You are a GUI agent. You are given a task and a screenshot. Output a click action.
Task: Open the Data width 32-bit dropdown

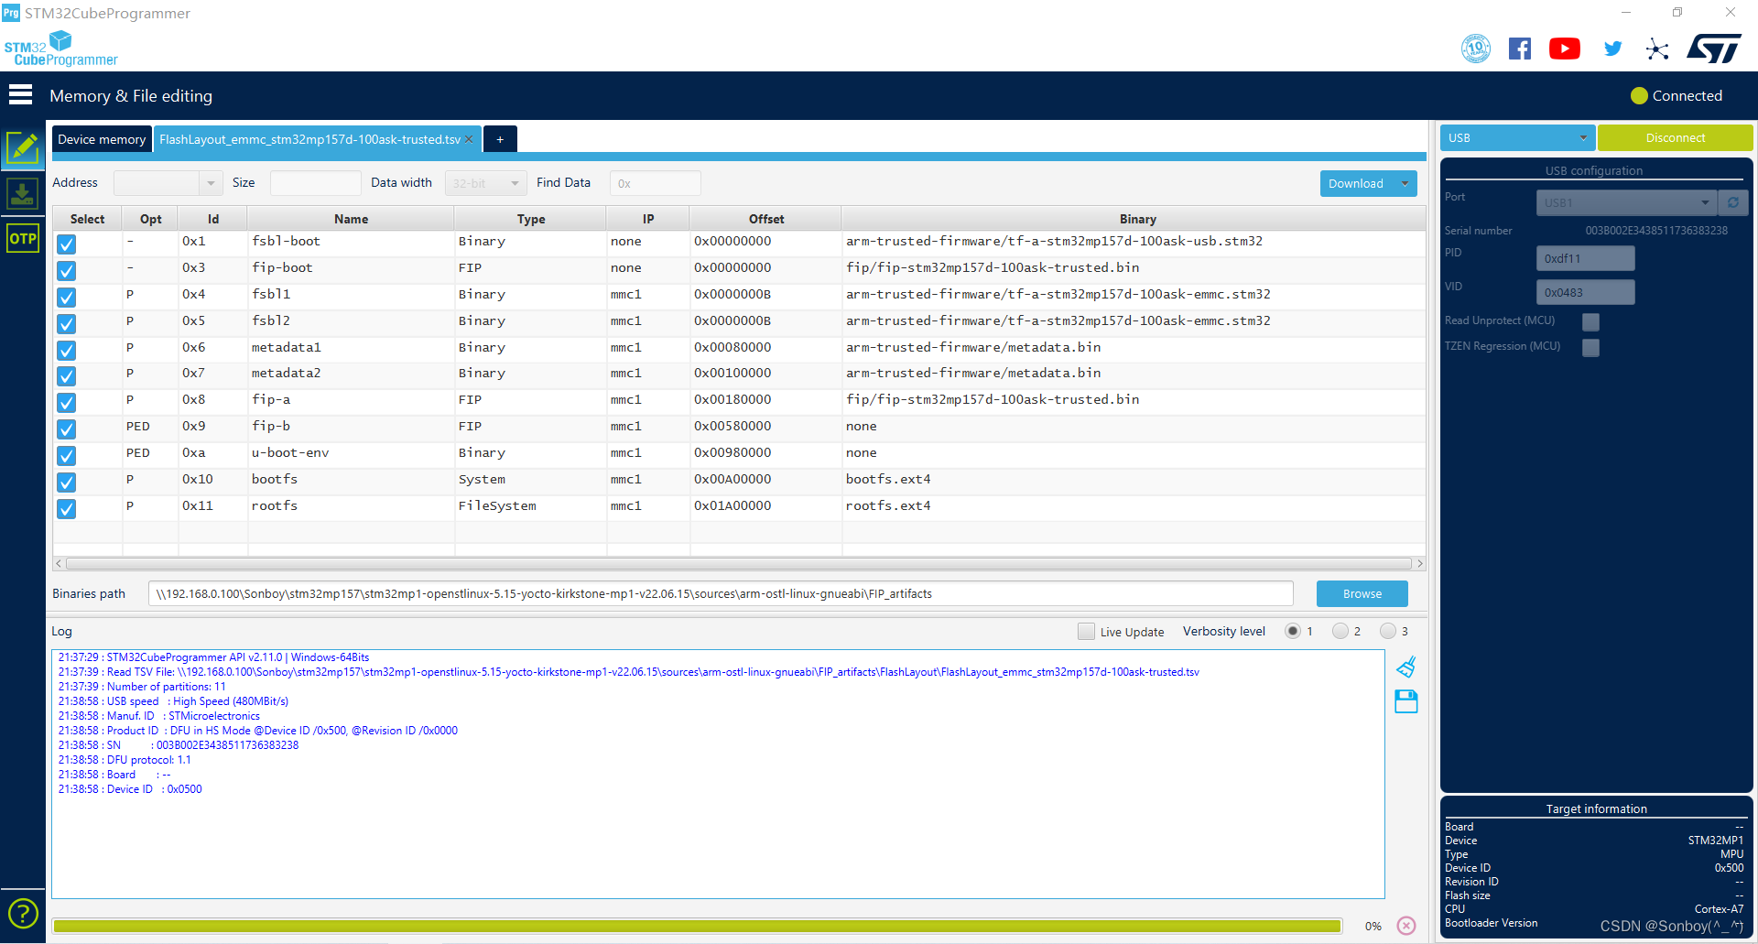click(x=486, y=183)
